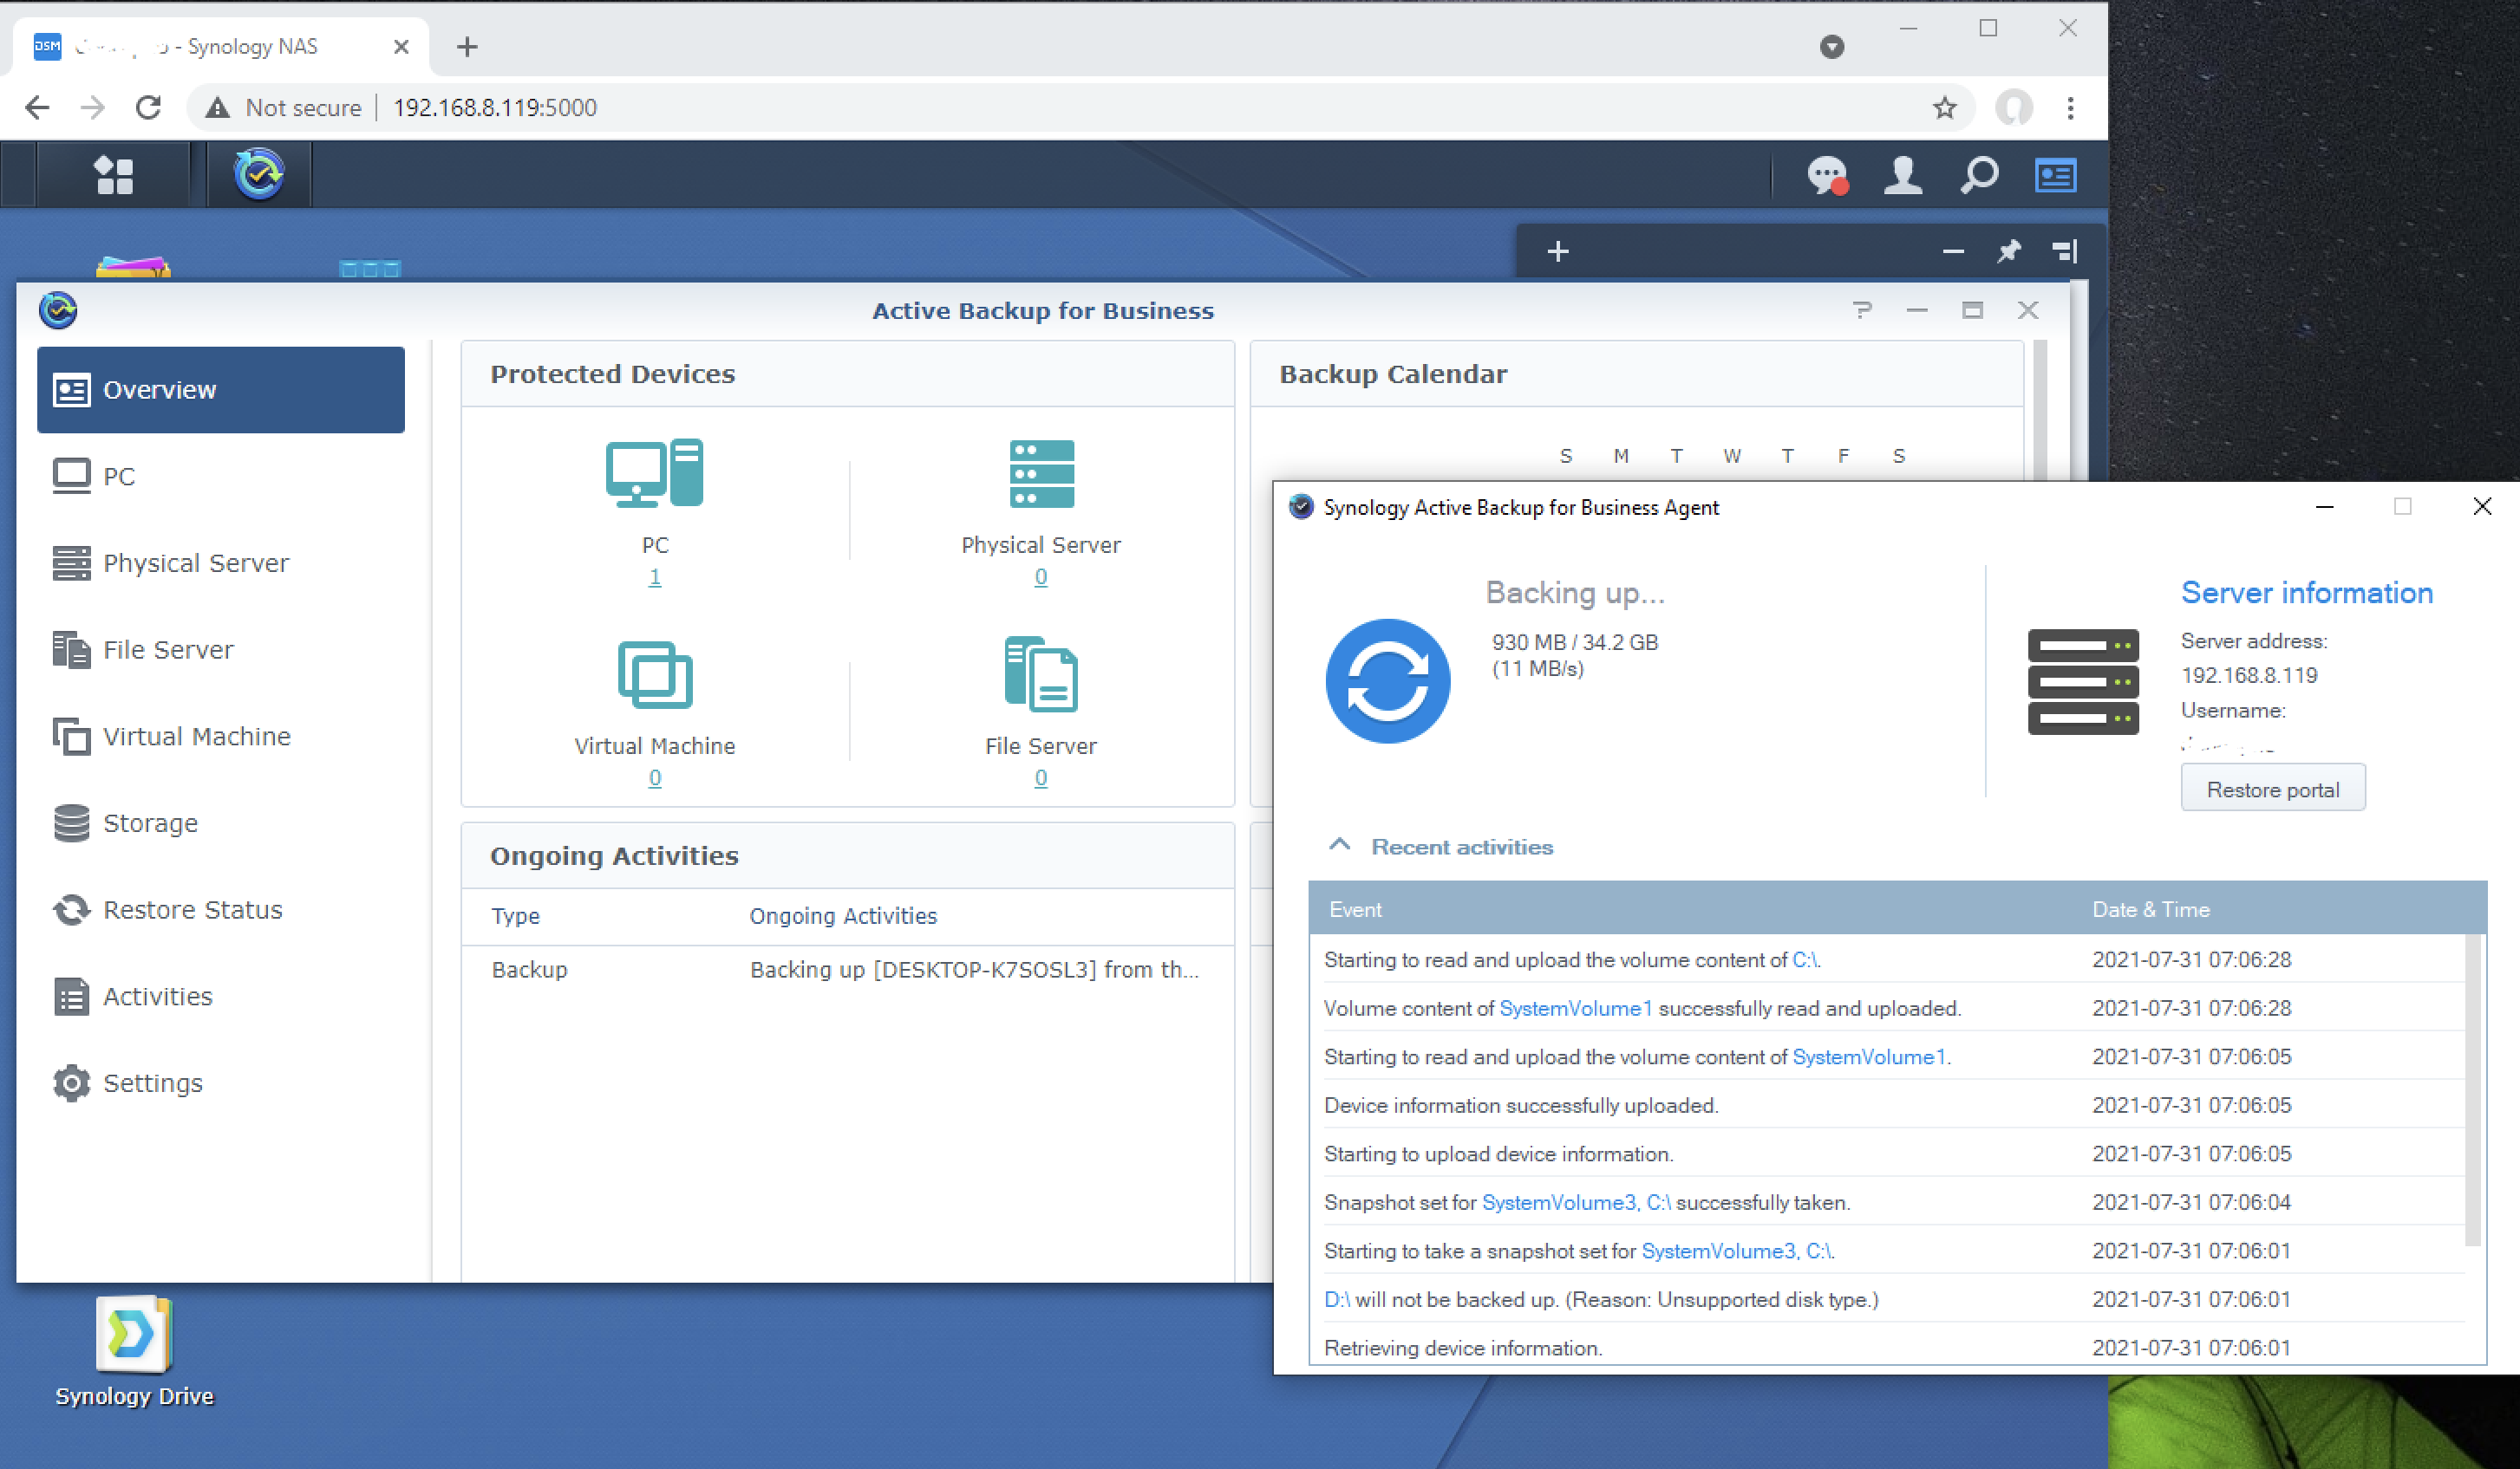
Task: Pin the widget panel
Action: point(2008,250)
